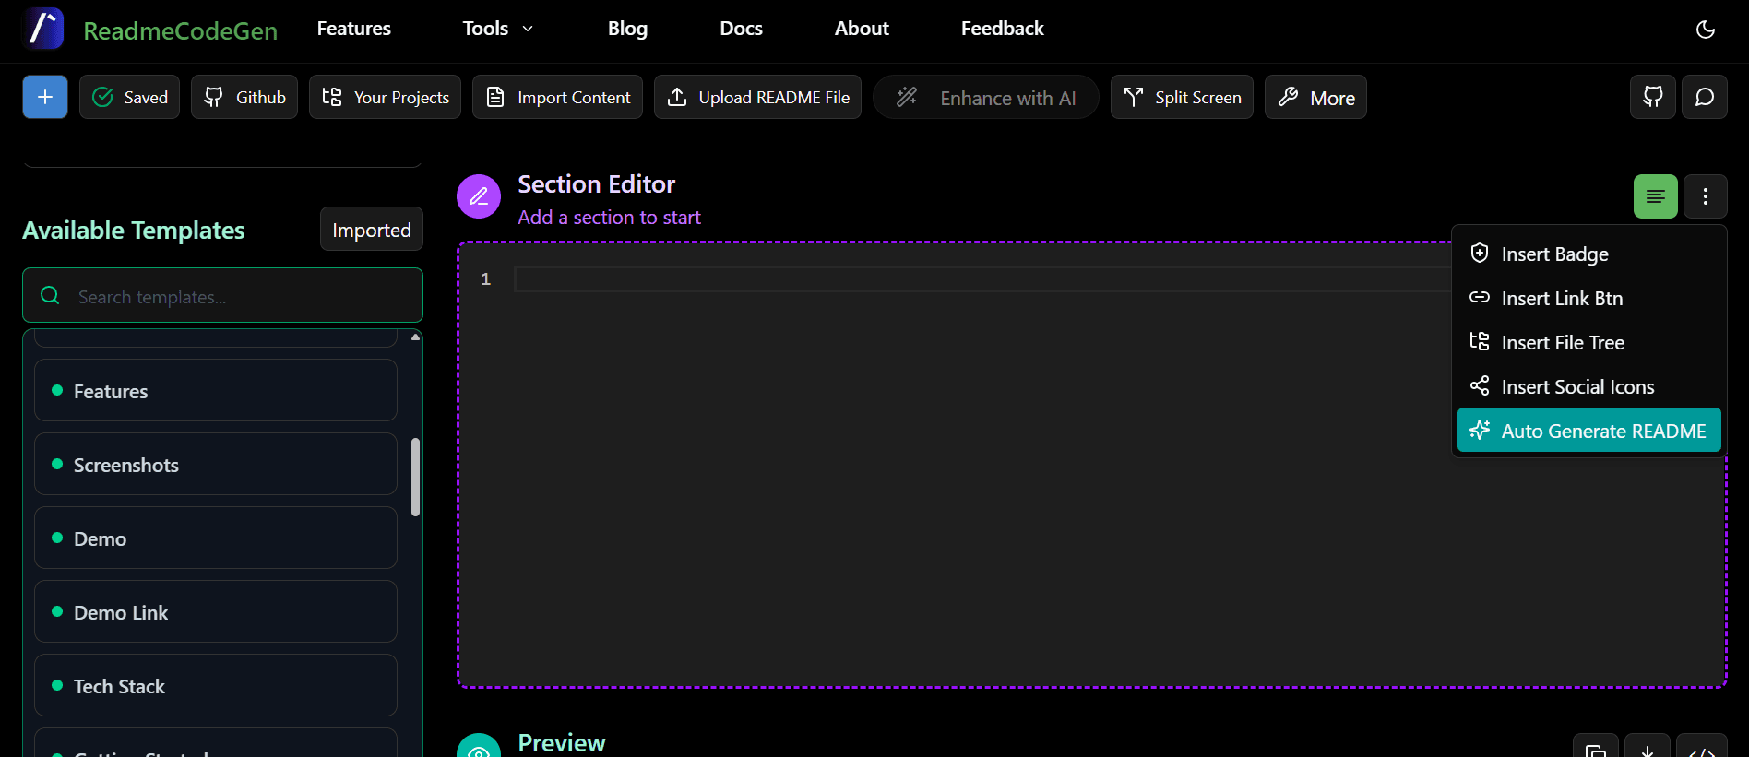Select the Demo Link template
The width and height of the screenshot is (1749, 757).
216,612
